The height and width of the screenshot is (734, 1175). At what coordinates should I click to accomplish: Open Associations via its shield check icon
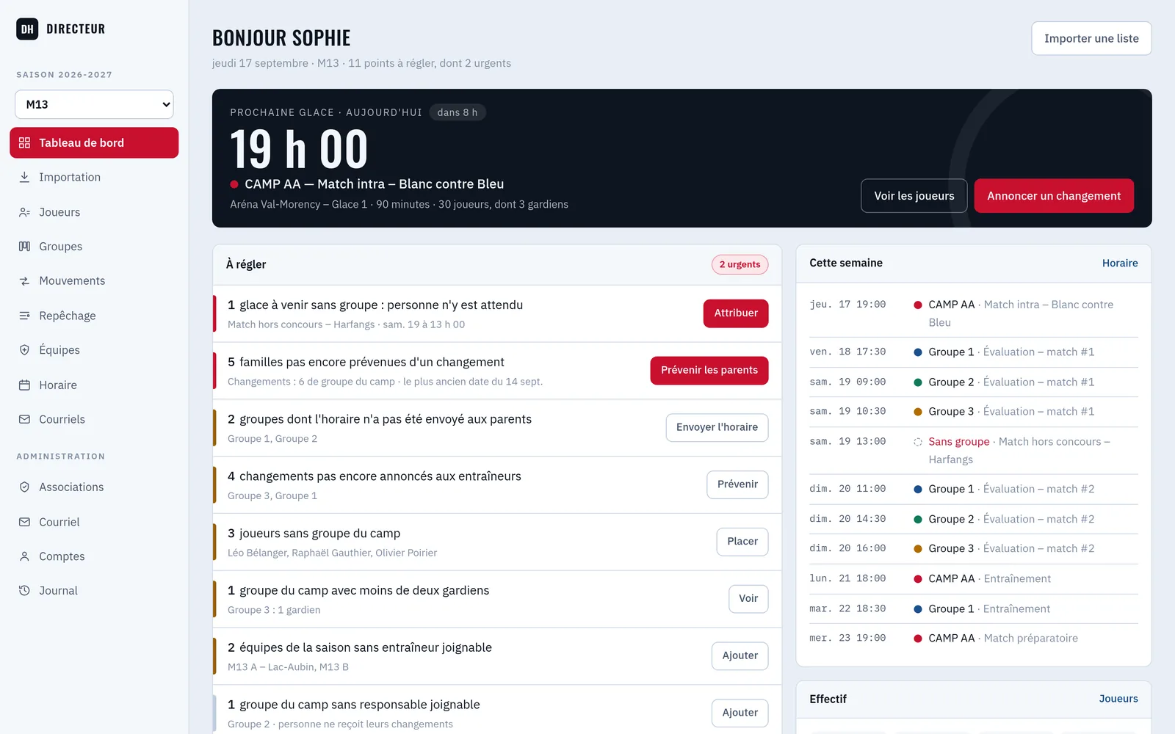point(24,487)
